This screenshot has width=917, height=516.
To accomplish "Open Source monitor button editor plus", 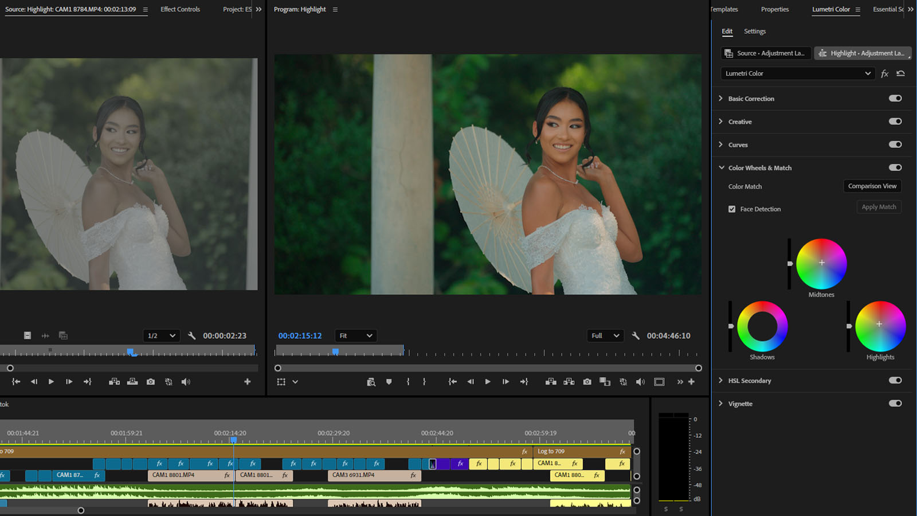I will click(248, 382).
